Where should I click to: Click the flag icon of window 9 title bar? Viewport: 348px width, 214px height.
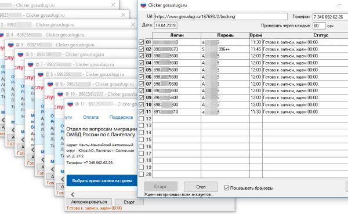click(50, 84)
